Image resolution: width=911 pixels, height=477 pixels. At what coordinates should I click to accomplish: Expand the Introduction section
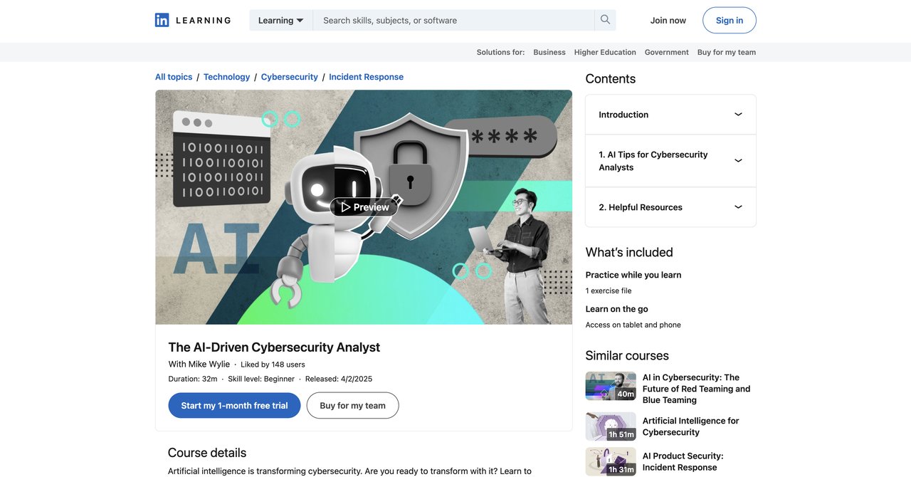click(x=670, y=115)
